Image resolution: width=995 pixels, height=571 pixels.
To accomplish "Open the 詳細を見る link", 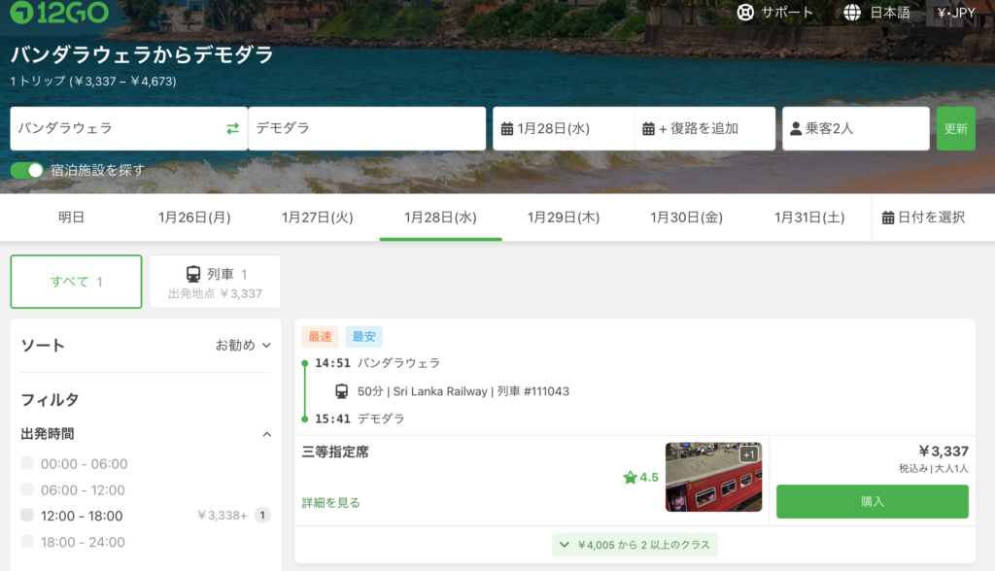I will [331, 502].
